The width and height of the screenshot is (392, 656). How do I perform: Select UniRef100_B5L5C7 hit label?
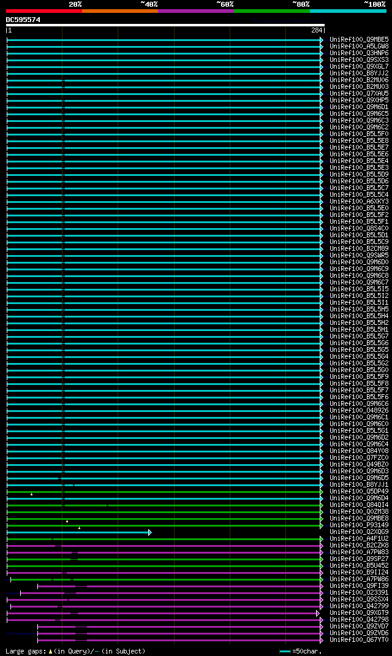tap(359, 188)
